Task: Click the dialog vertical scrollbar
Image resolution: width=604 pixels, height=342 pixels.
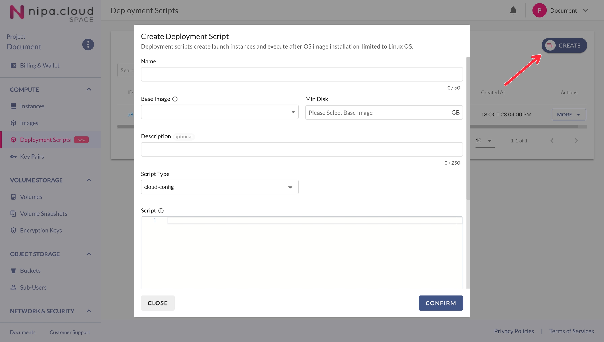Action: pos(468,129)
